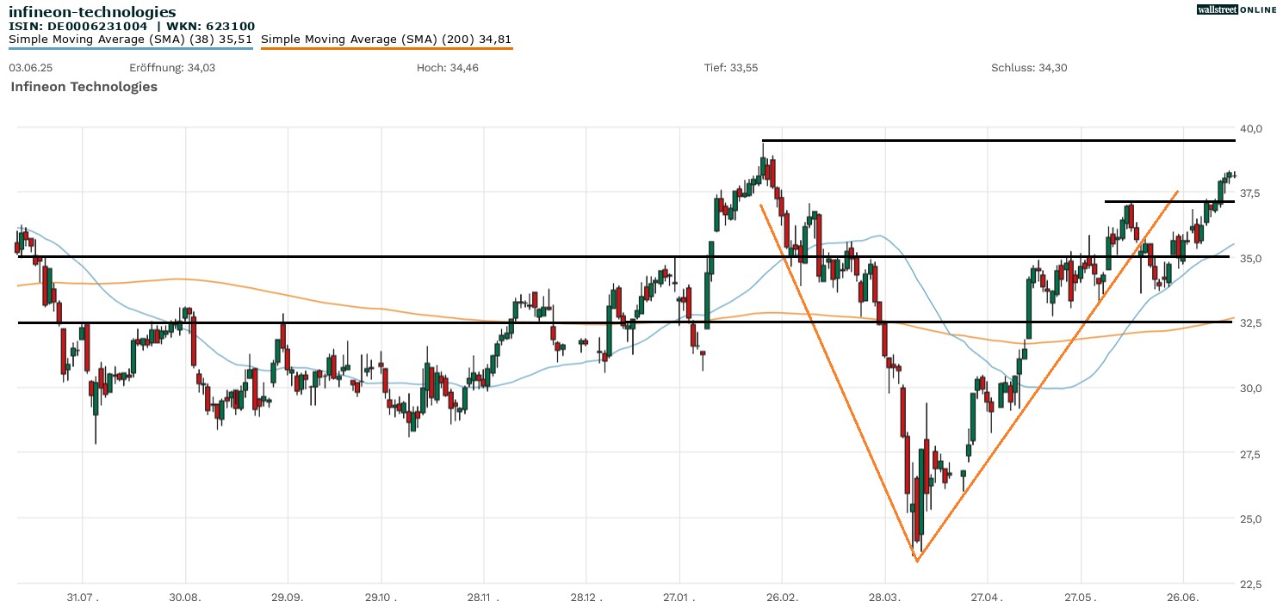The height and width of the screenshot is (601, 1283).
Task: Select the infineon-technologies title
Action: (92, 12)
